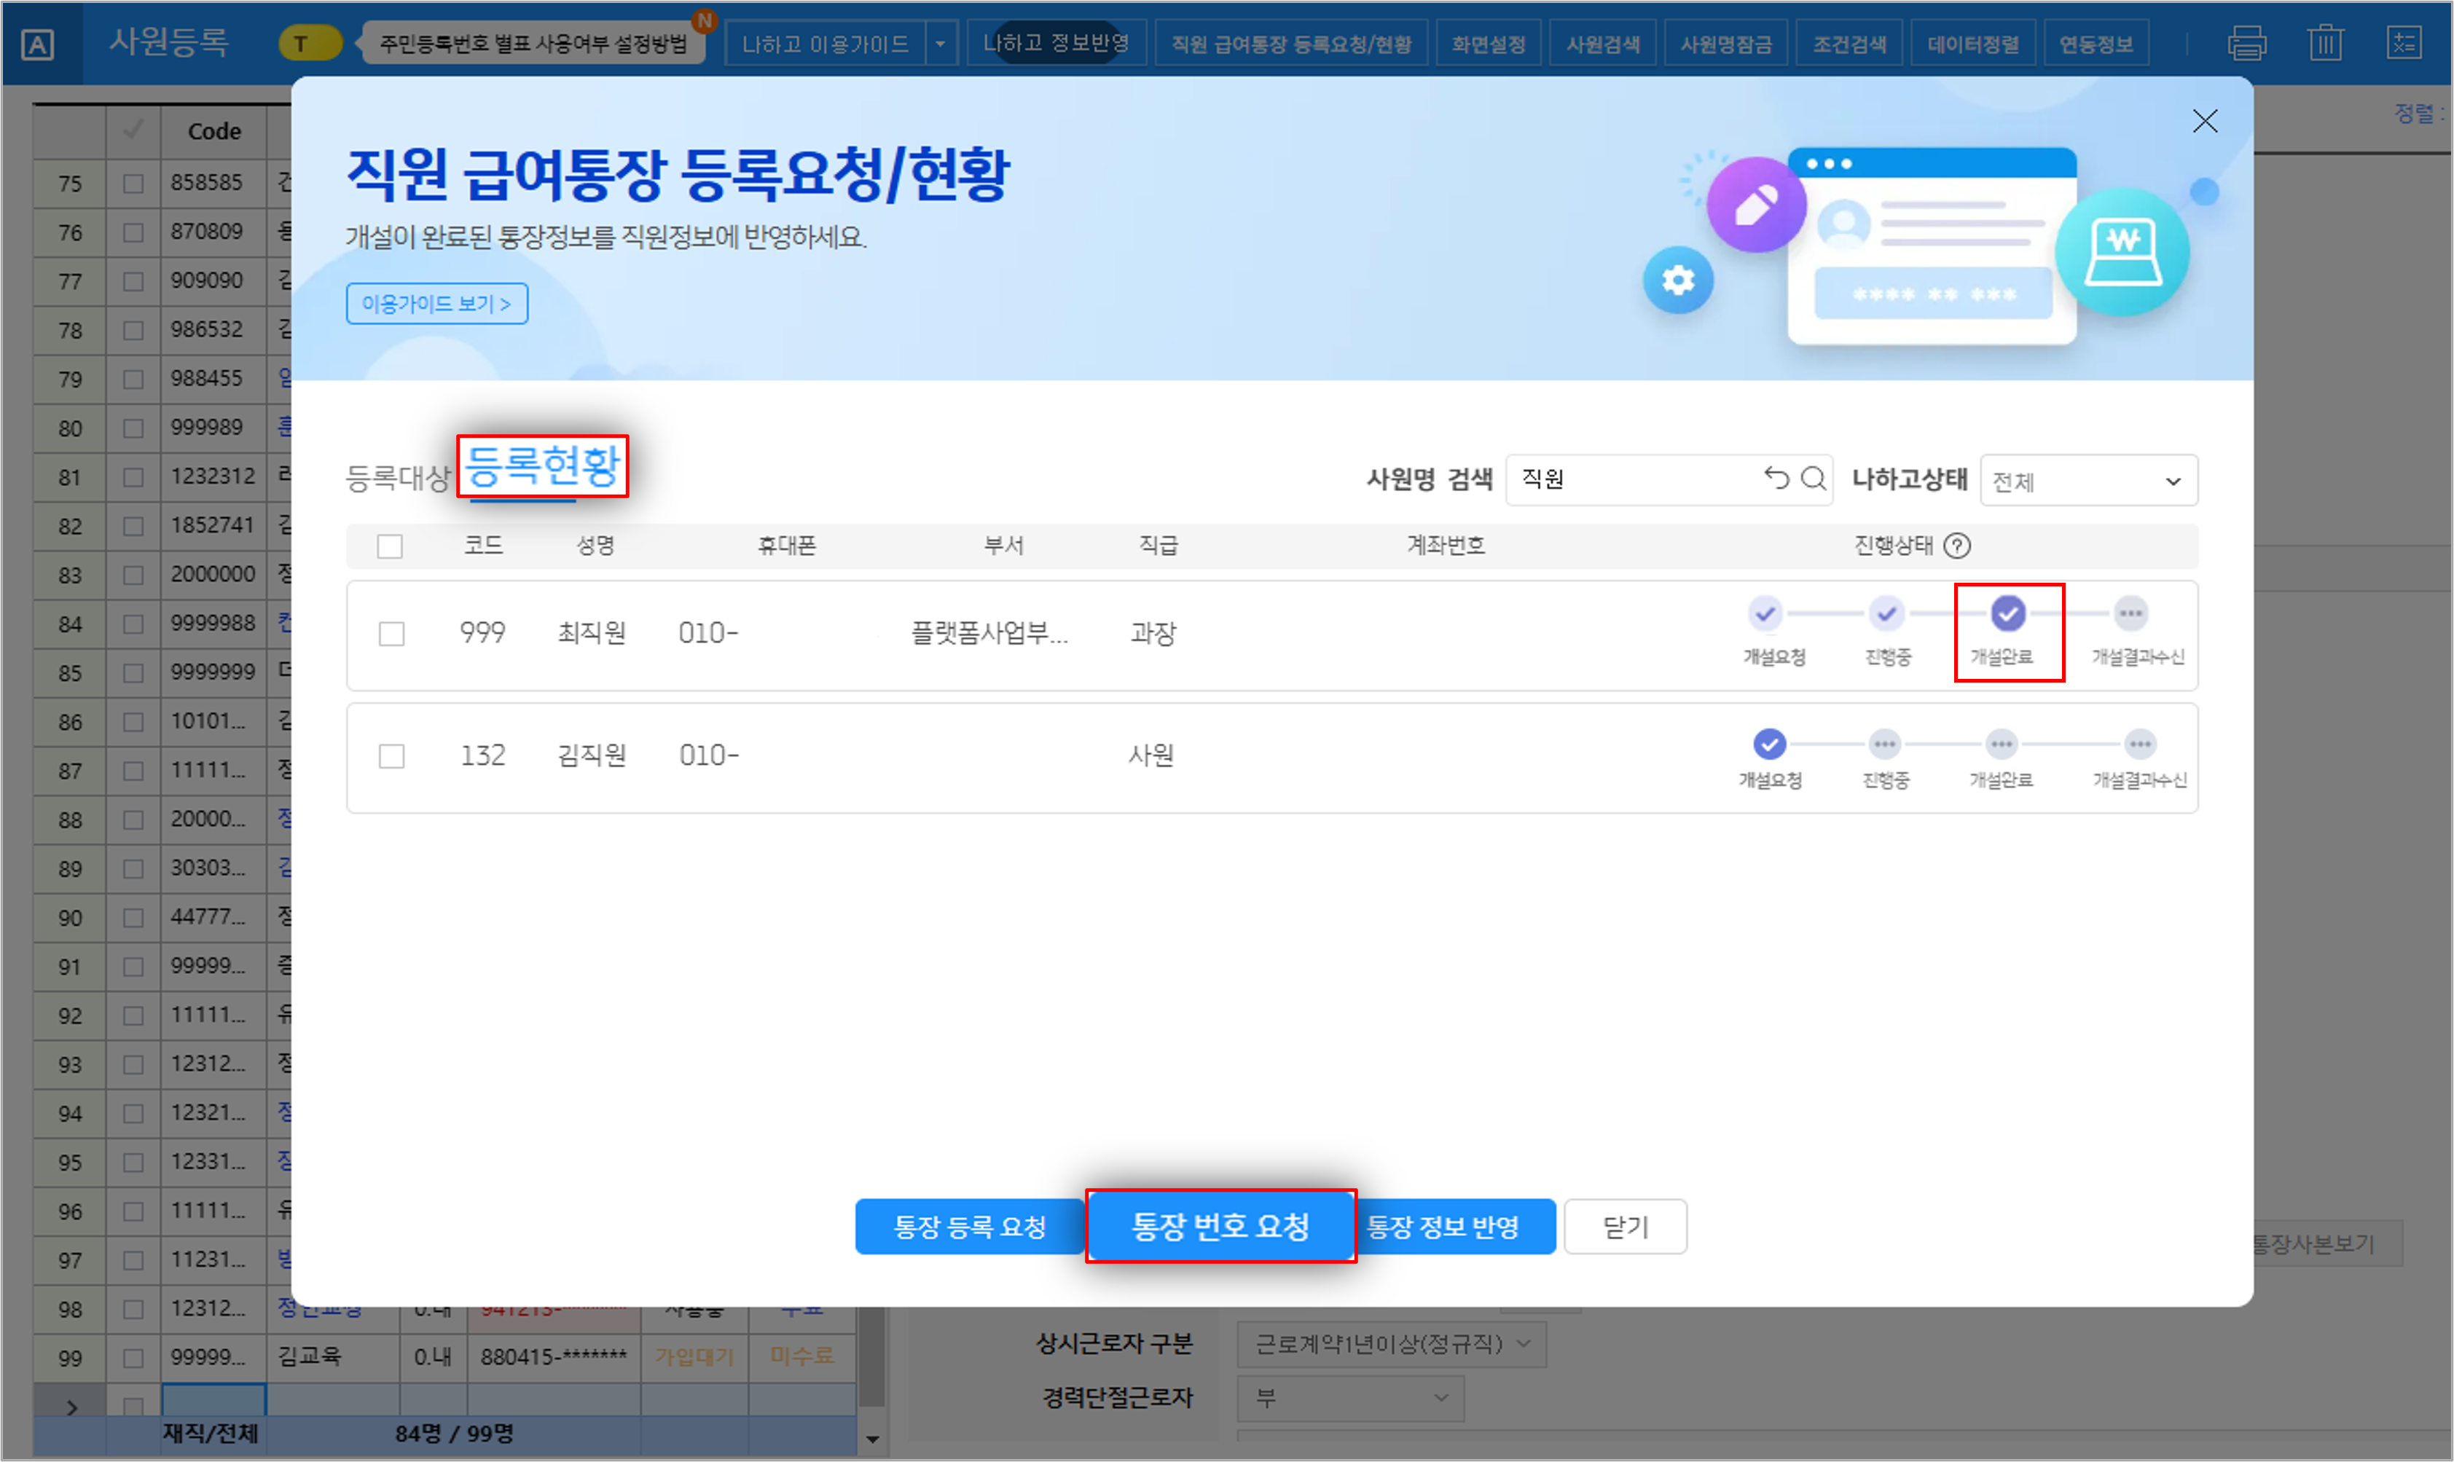This screenshot has height=1462, width=2454.
Task: Click 화면설정 in the top toolbar
Action: 1488,44
